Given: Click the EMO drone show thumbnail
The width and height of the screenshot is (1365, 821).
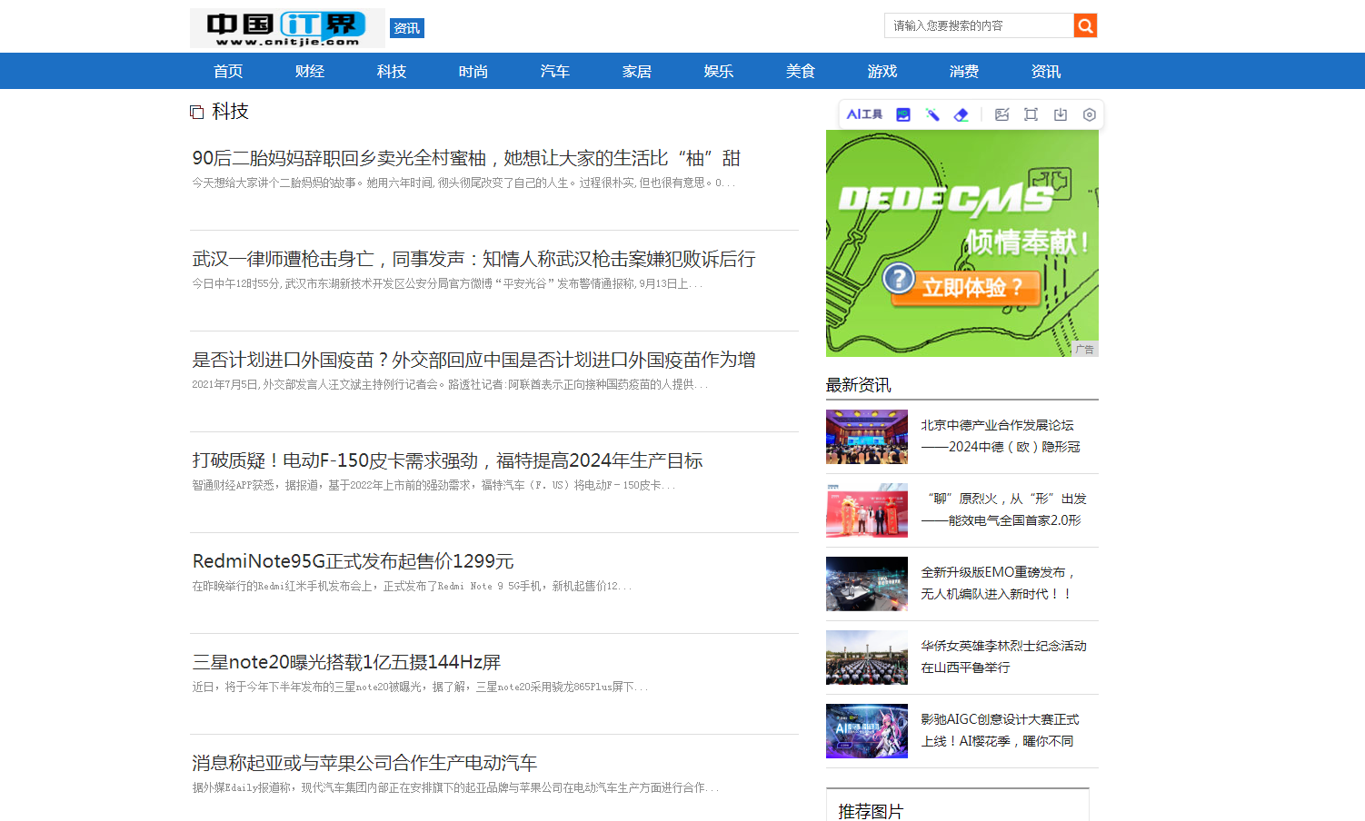Looking at the screenshot, I should tap(867, 584).
